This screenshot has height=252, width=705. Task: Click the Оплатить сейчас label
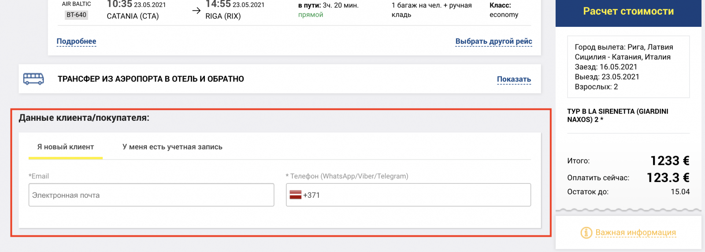[598, 178]
